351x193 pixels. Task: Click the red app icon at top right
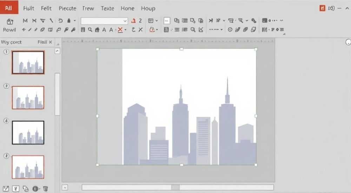coord(322,8)
